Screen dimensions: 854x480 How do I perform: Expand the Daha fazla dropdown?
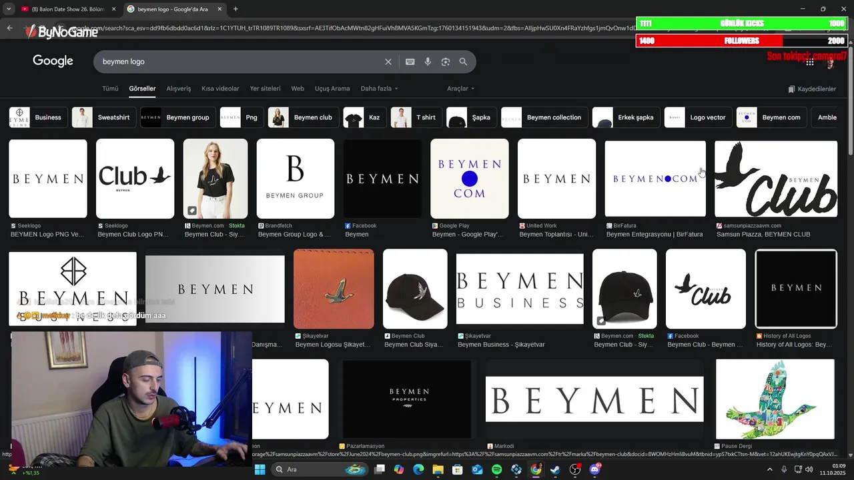pyautogui.click(x=379, y=89)
